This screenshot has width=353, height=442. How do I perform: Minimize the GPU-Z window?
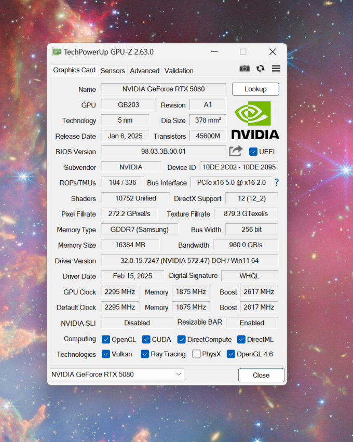214,52
